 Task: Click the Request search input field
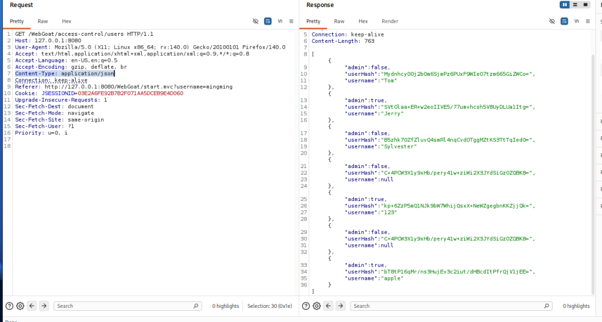point(128,306)
